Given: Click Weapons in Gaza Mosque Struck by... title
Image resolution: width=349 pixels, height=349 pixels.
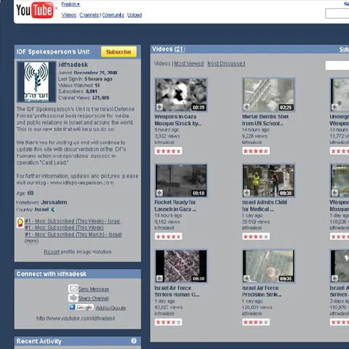Looking at the screenshot, I should pyautogui.click(x=178, y=120).
